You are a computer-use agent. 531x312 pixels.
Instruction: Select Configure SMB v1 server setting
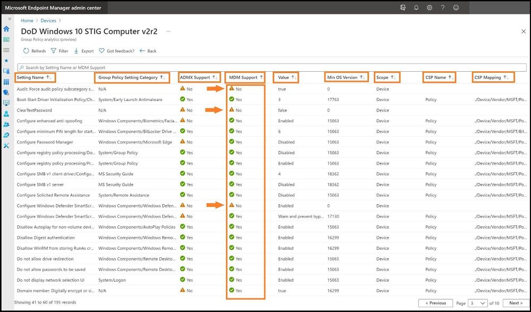point(40,184)
